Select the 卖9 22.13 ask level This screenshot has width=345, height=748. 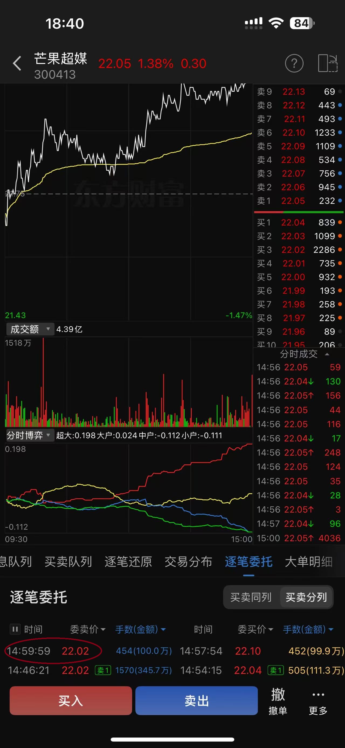coord(299,92)
